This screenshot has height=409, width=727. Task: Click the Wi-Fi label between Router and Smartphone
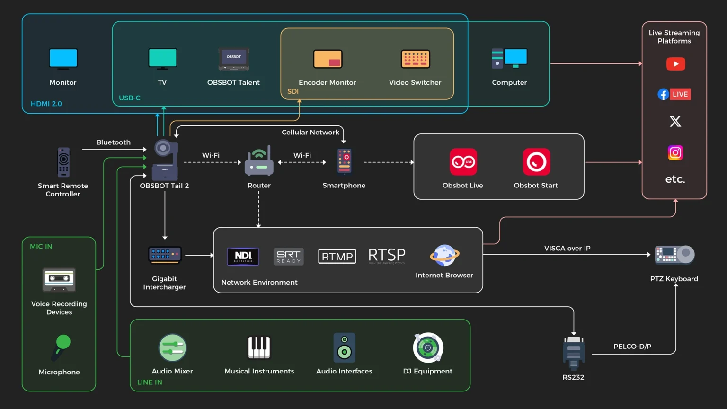tap(302, 155)
